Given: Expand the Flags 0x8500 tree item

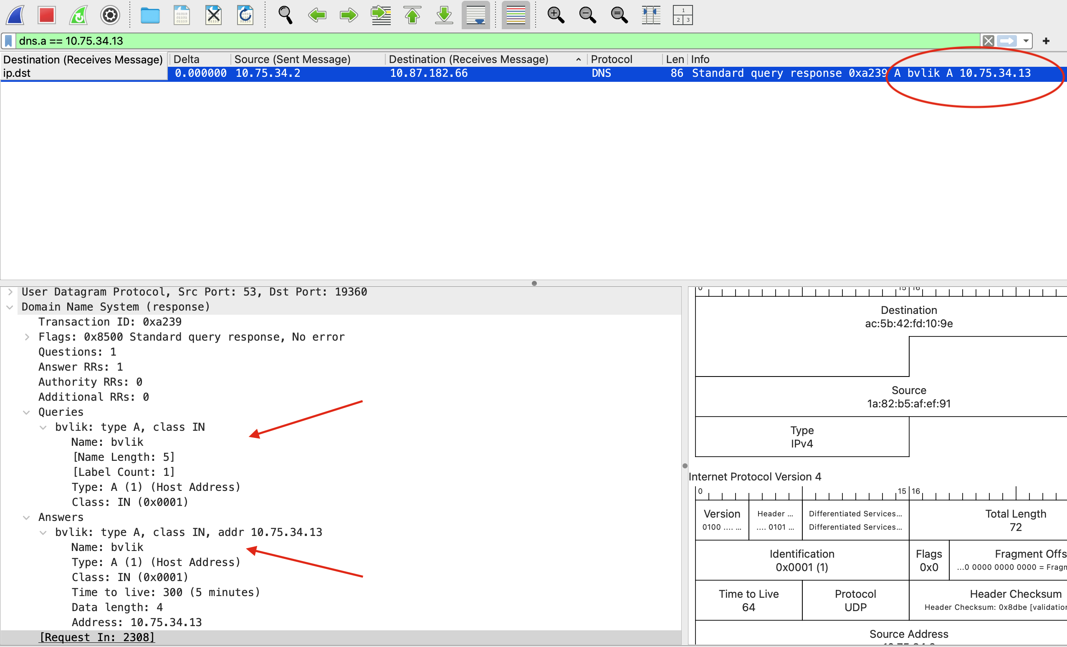Looking at the screenshot, I should (27, 337).
